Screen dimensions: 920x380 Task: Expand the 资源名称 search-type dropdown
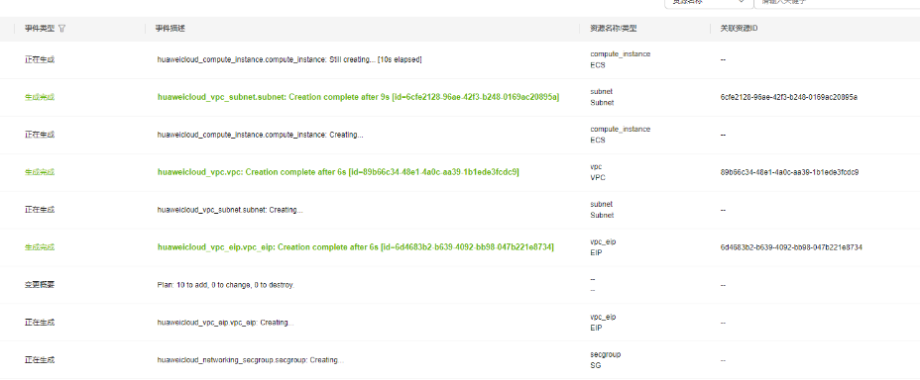pos(708,2)
